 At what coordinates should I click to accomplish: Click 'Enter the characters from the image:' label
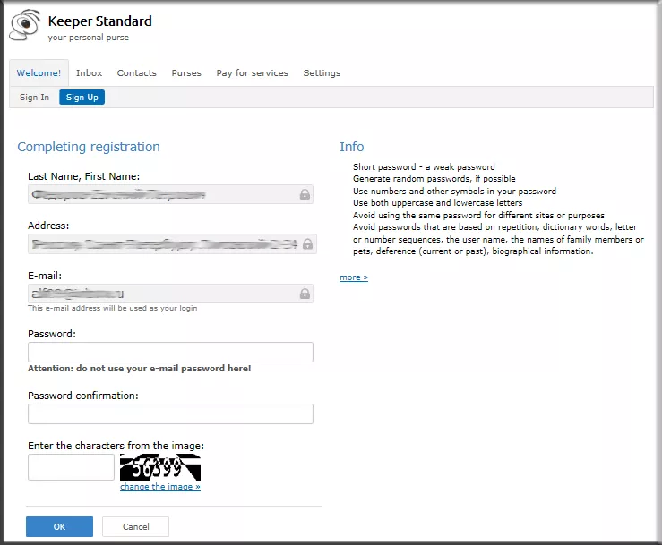pyautogui.click(x=116, y=446)
